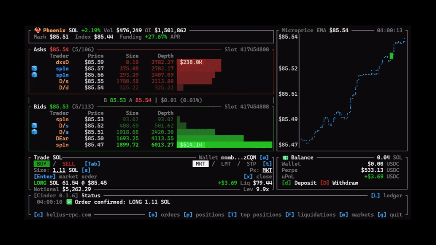Click the Order confirmed status message

[x=122, y=202]
